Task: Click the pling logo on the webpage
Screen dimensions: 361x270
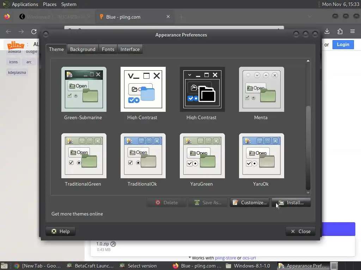Action: coord(16,45)
